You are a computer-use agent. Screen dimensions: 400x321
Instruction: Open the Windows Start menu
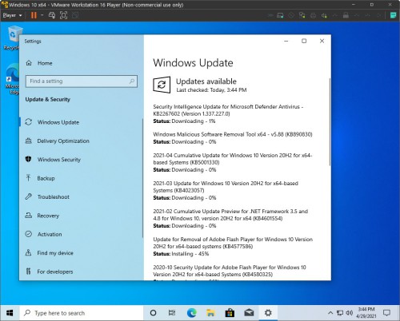pos(10,313)
